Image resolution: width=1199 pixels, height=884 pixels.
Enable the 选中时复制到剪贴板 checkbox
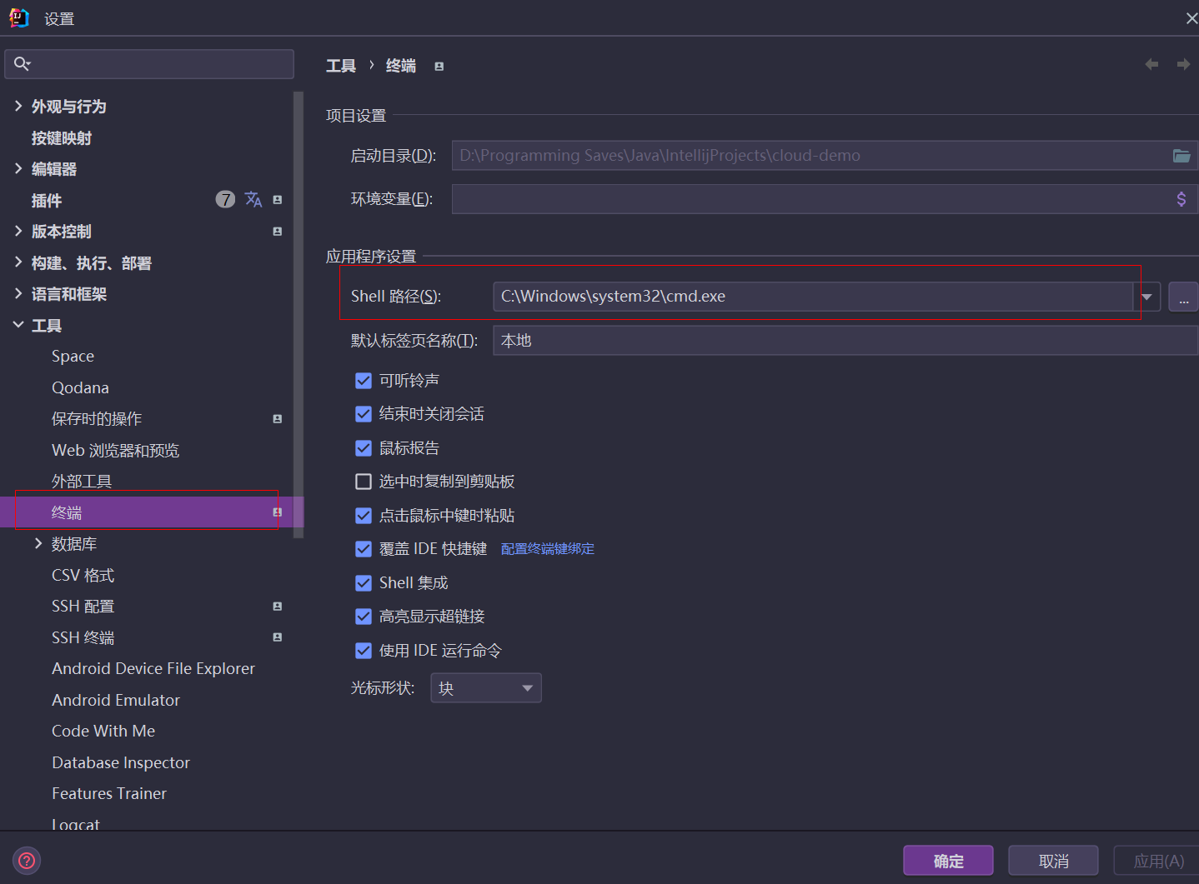tap(364, 482)
